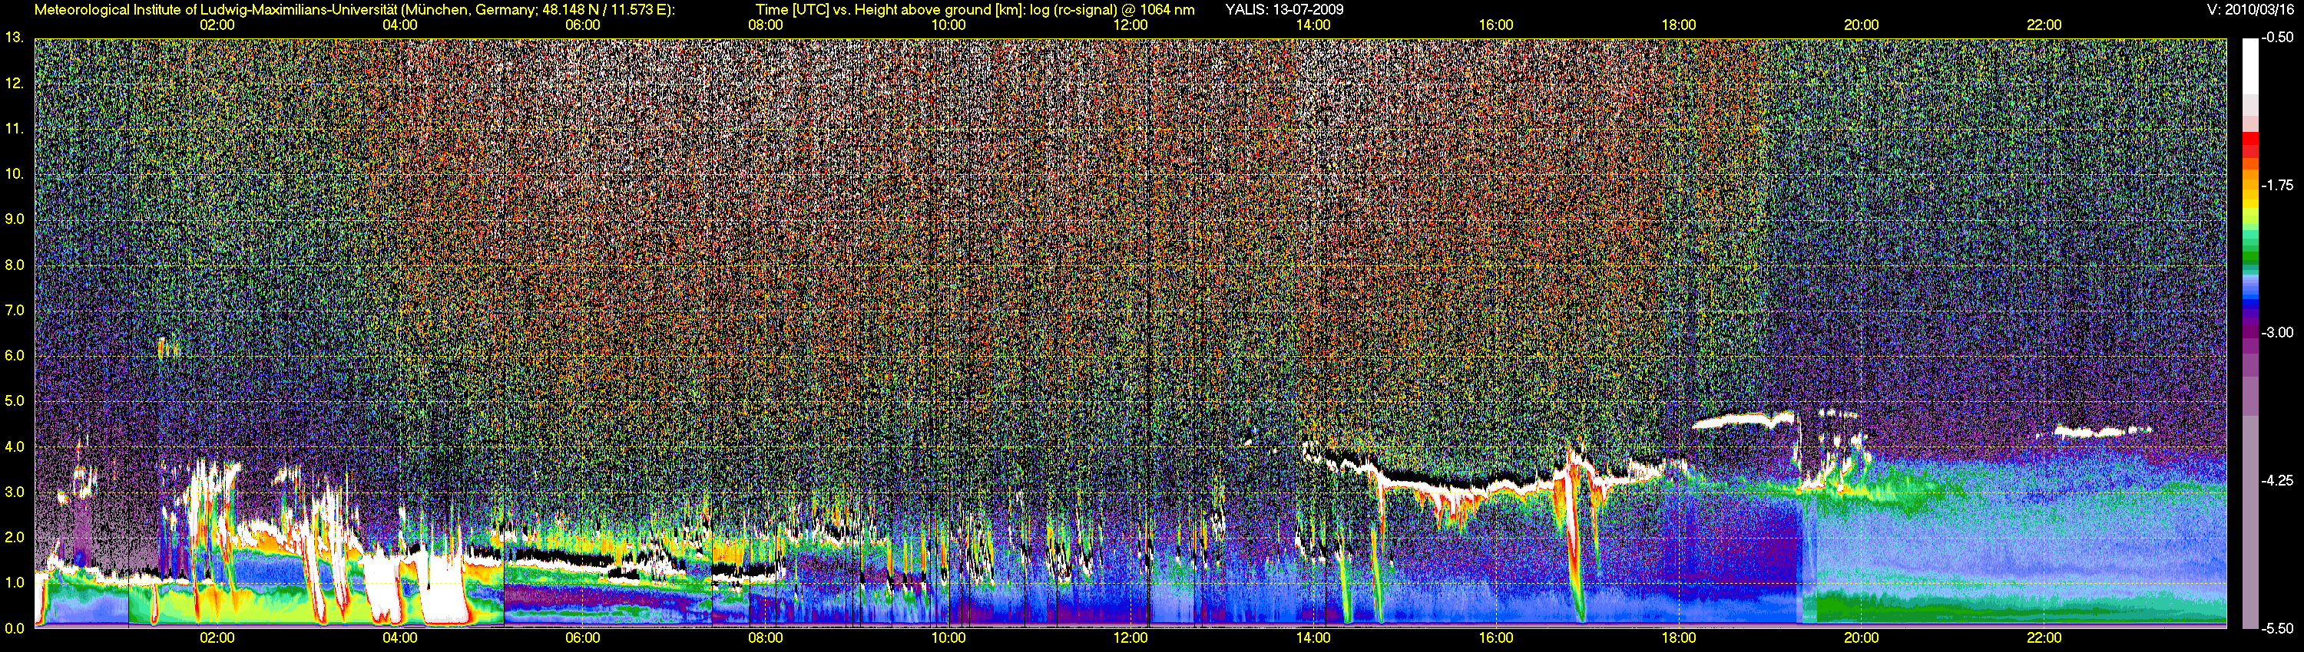
Task: Select the 10:00 tick label on the bottom axis
Action: click(948, 637)
